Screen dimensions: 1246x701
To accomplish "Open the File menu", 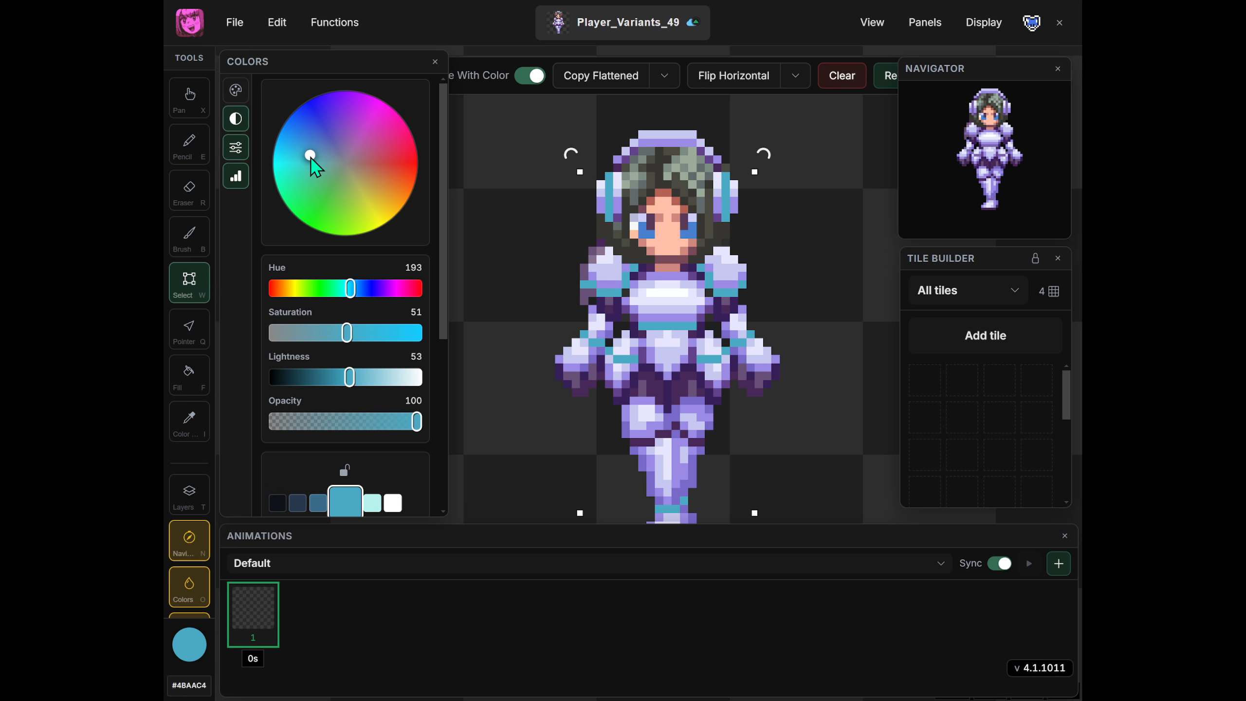I will tap(235, 22).
